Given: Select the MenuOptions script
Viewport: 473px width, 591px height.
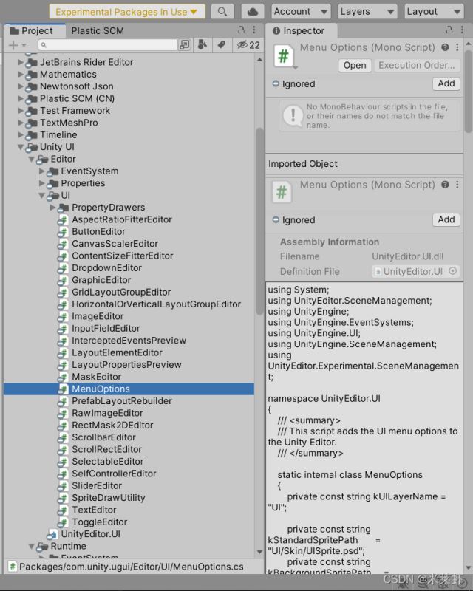Looking at the screenshot, I should (129, 389).
